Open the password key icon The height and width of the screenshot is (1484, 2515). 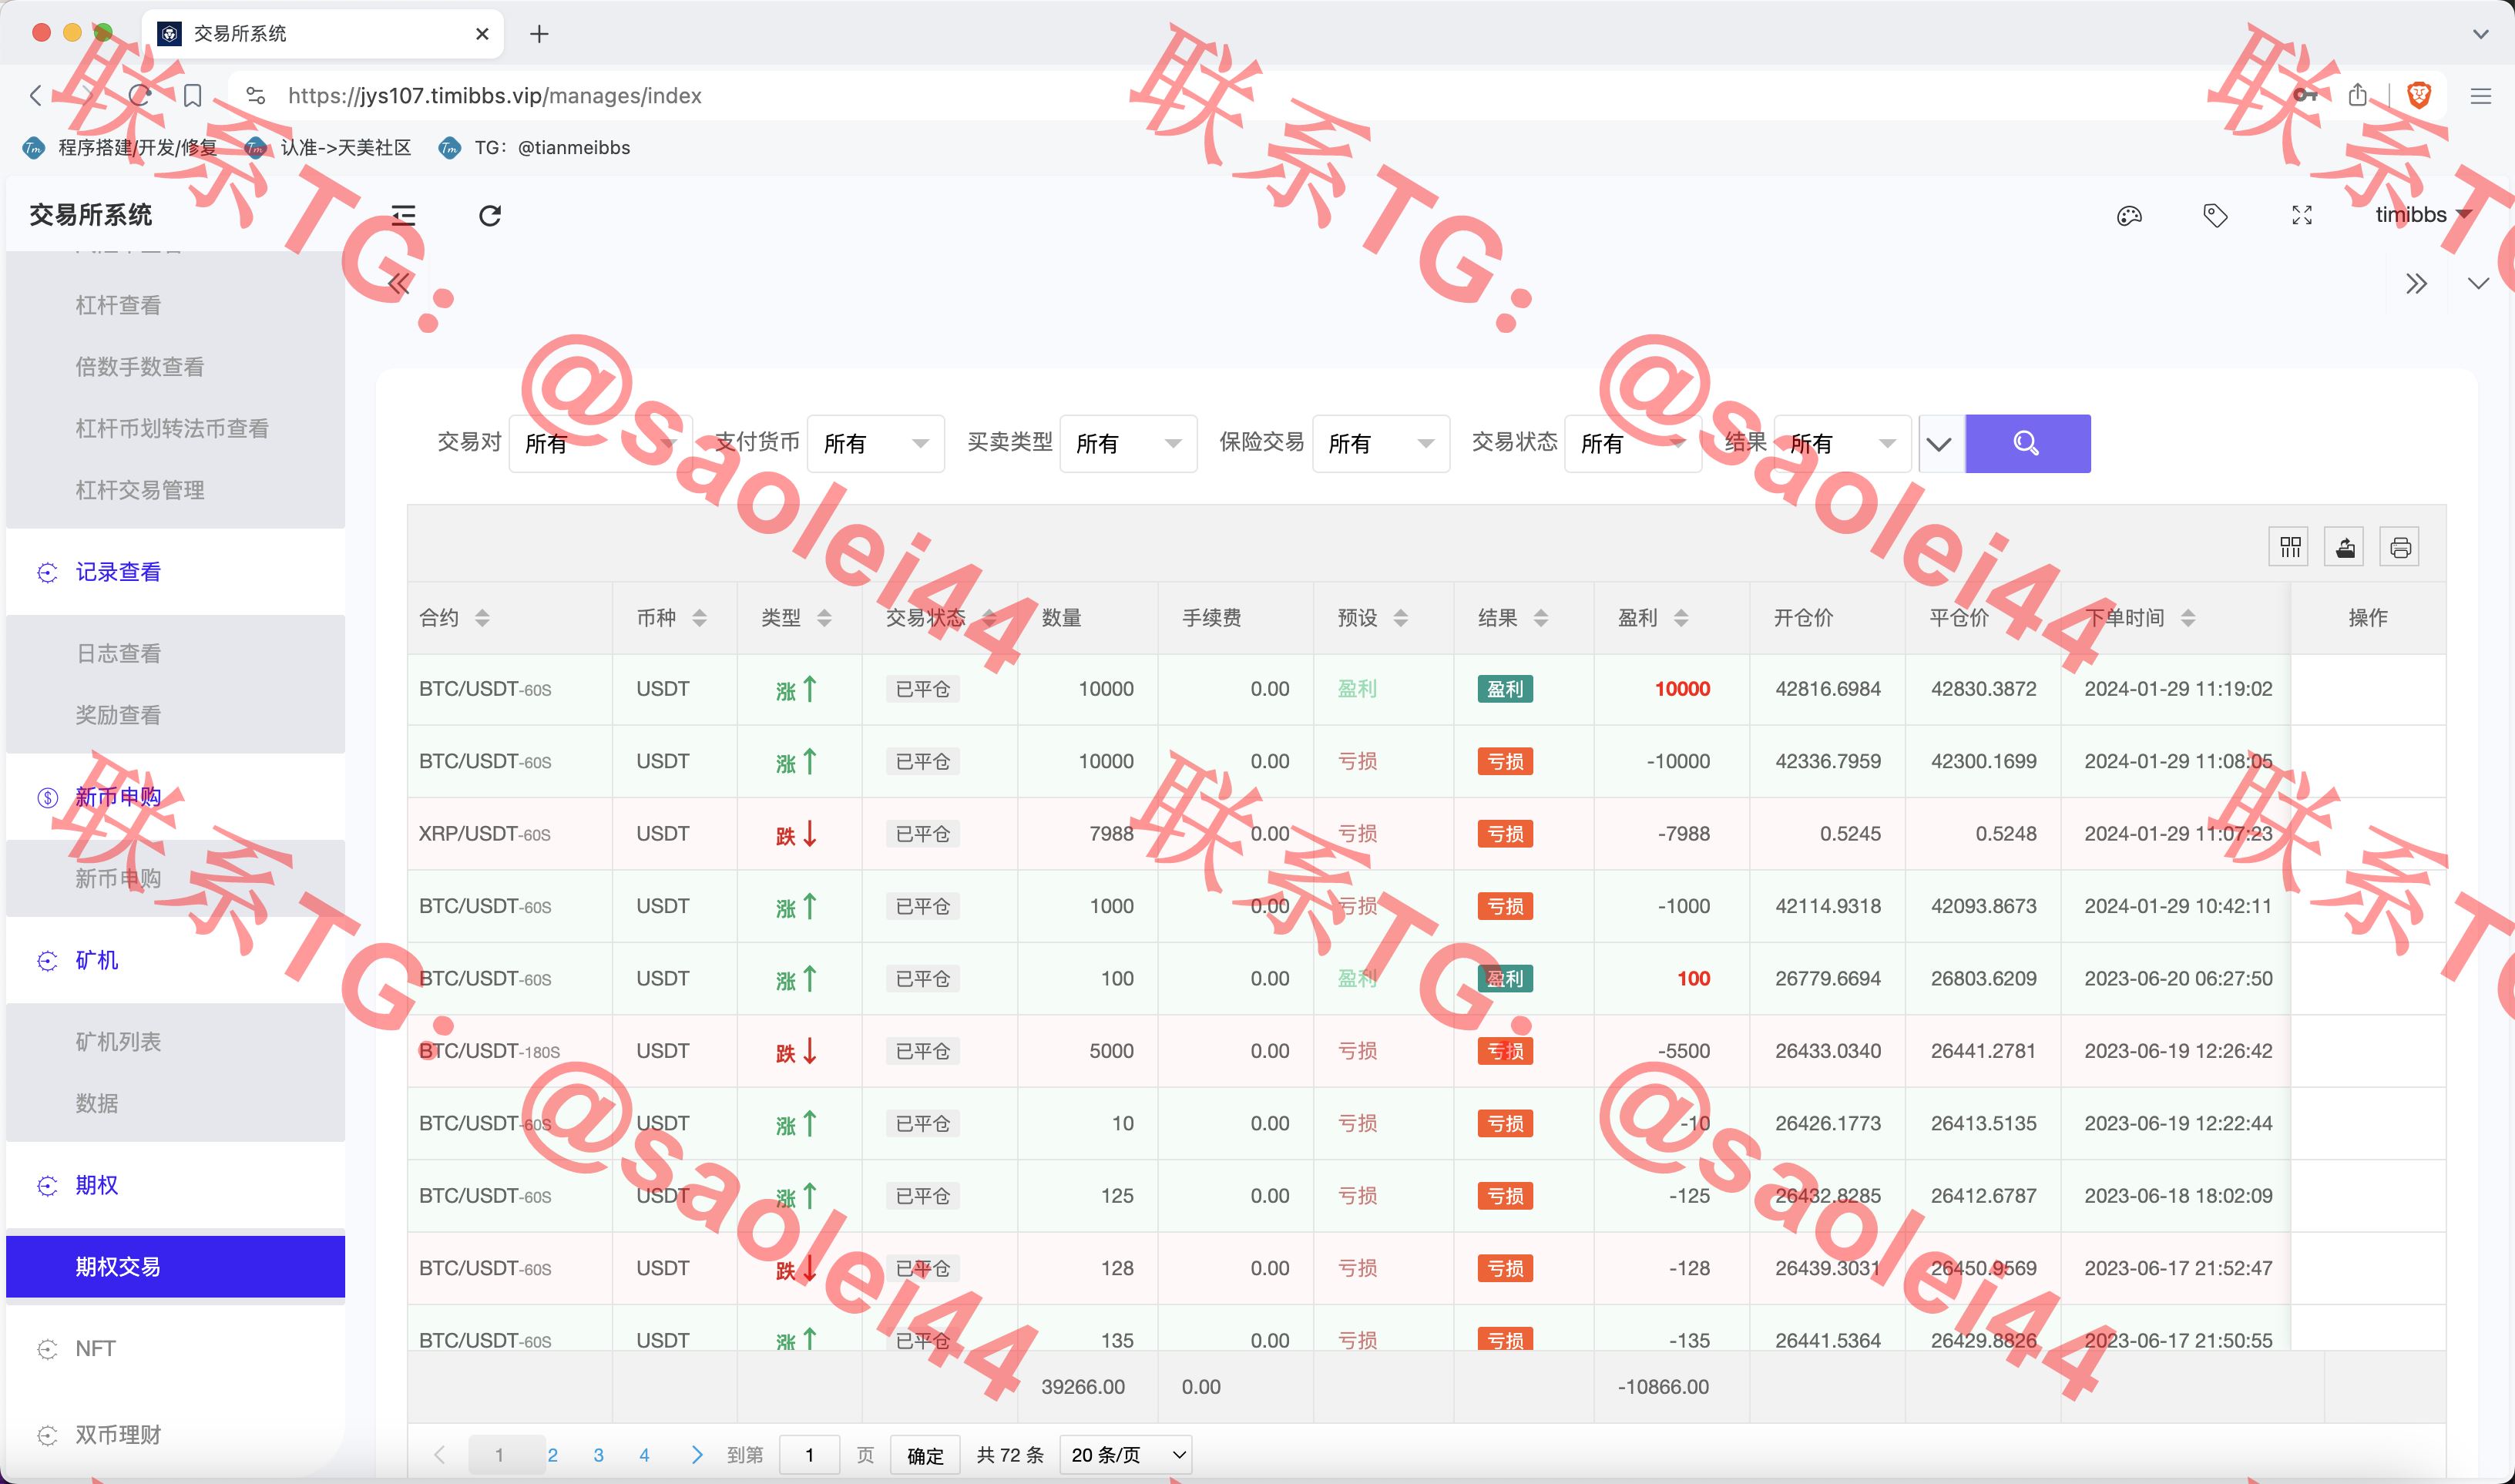click(x=2305, y=95)
